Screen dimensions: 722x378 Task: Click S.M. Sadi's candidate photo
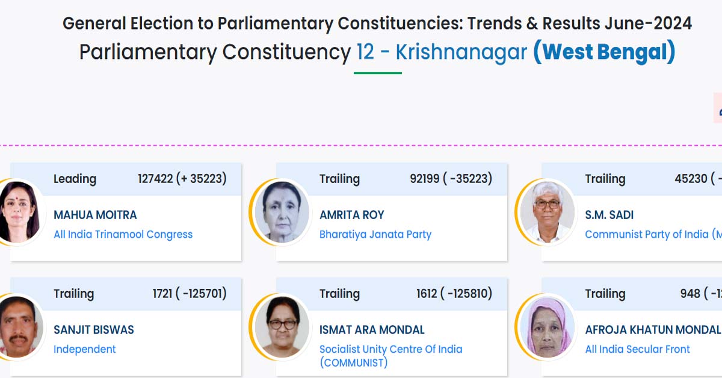point(548,211)
